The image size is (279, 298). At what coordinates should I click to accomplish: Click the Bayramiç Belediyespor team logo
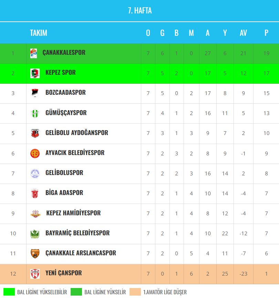point(35,234)
